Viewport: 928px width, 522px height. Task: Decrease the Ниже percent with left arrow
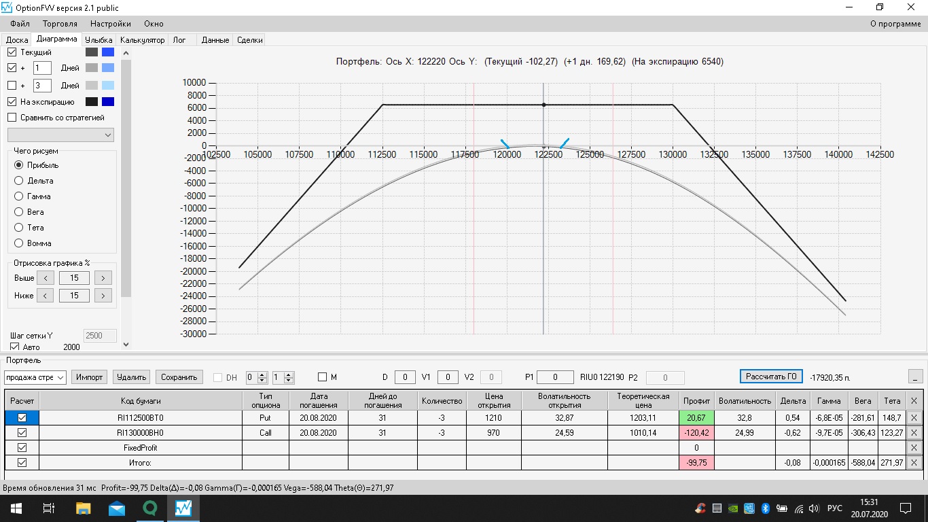click(45, 295)
